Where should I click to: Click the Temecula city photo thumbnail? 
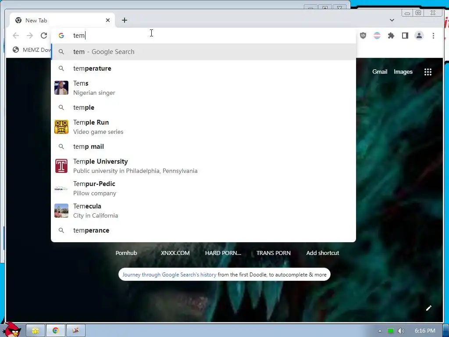pos(61,211)
